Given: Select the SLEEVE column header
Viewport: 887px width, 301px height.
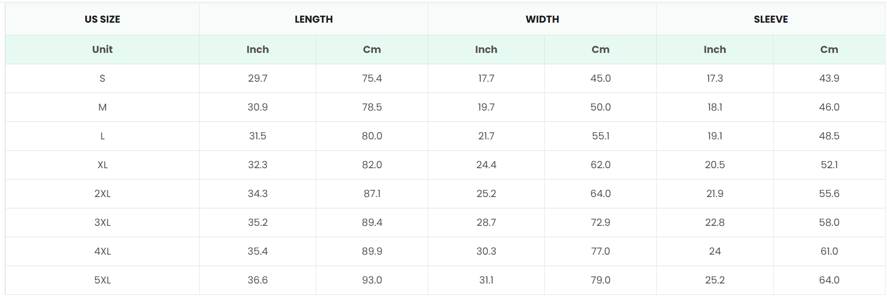Looking at the screenshot, I should tap(771, 19).
